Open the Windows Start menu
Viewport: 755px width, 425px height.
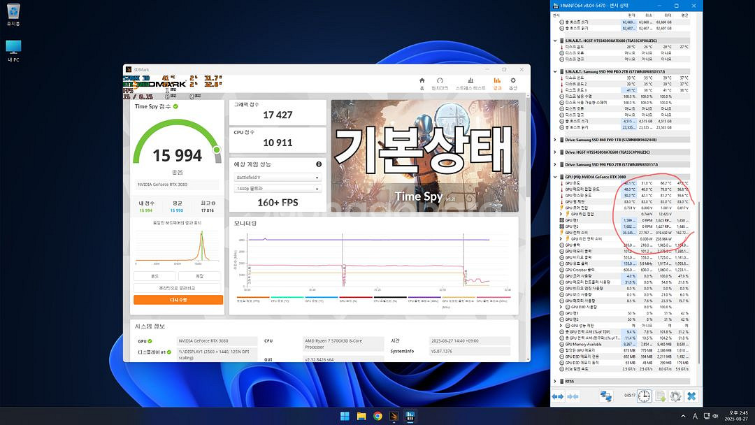345,416
